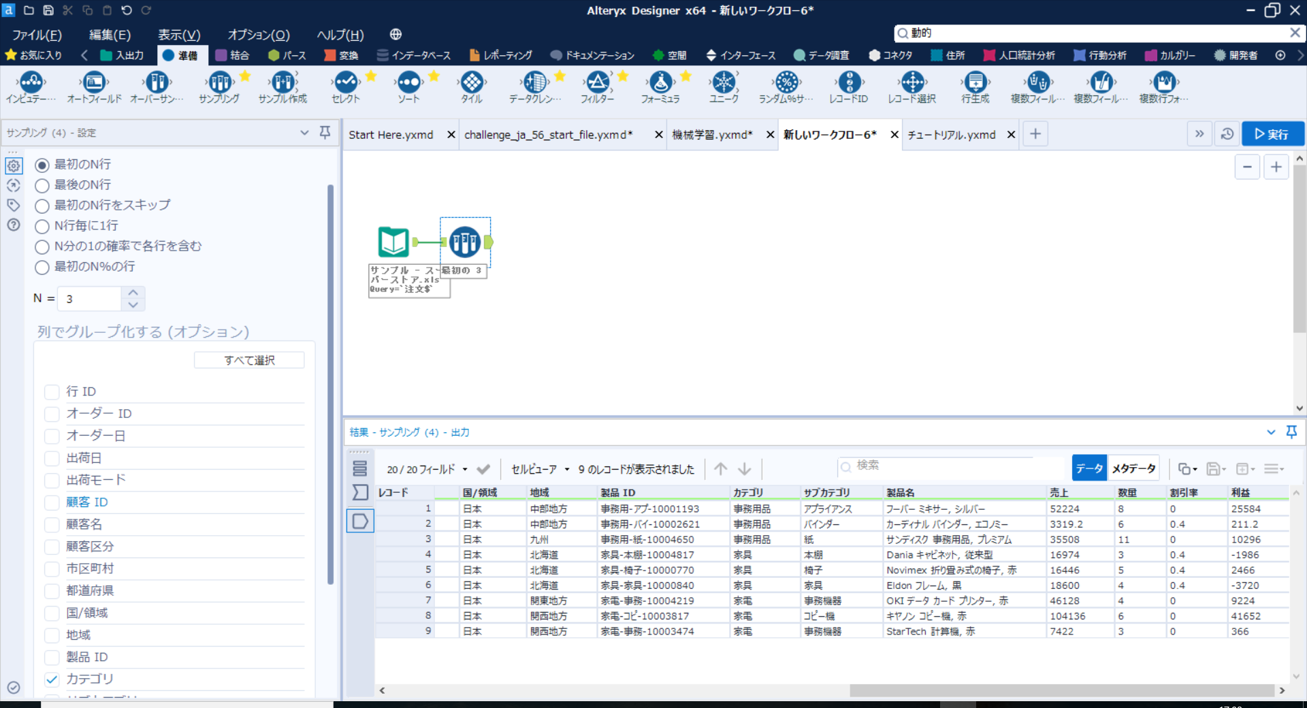The height and width of the screenshot is (708, 1307).
Task: Uncheck the カテゴリ grouping checkbox
Action: coord(52,679)
